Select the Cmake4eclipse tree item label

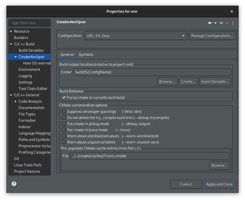tap(31, 57)
